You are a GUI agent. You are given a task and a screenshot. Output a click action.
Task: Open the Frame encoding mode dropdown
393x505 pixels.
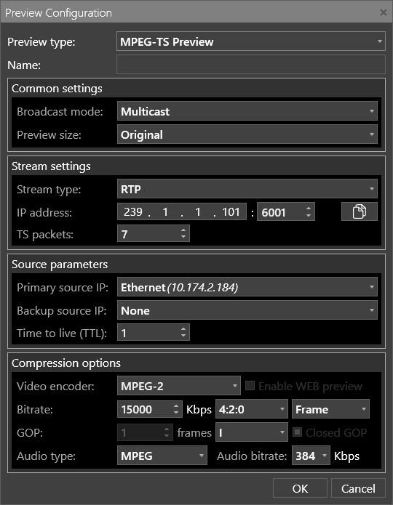[x=330, y=409]
